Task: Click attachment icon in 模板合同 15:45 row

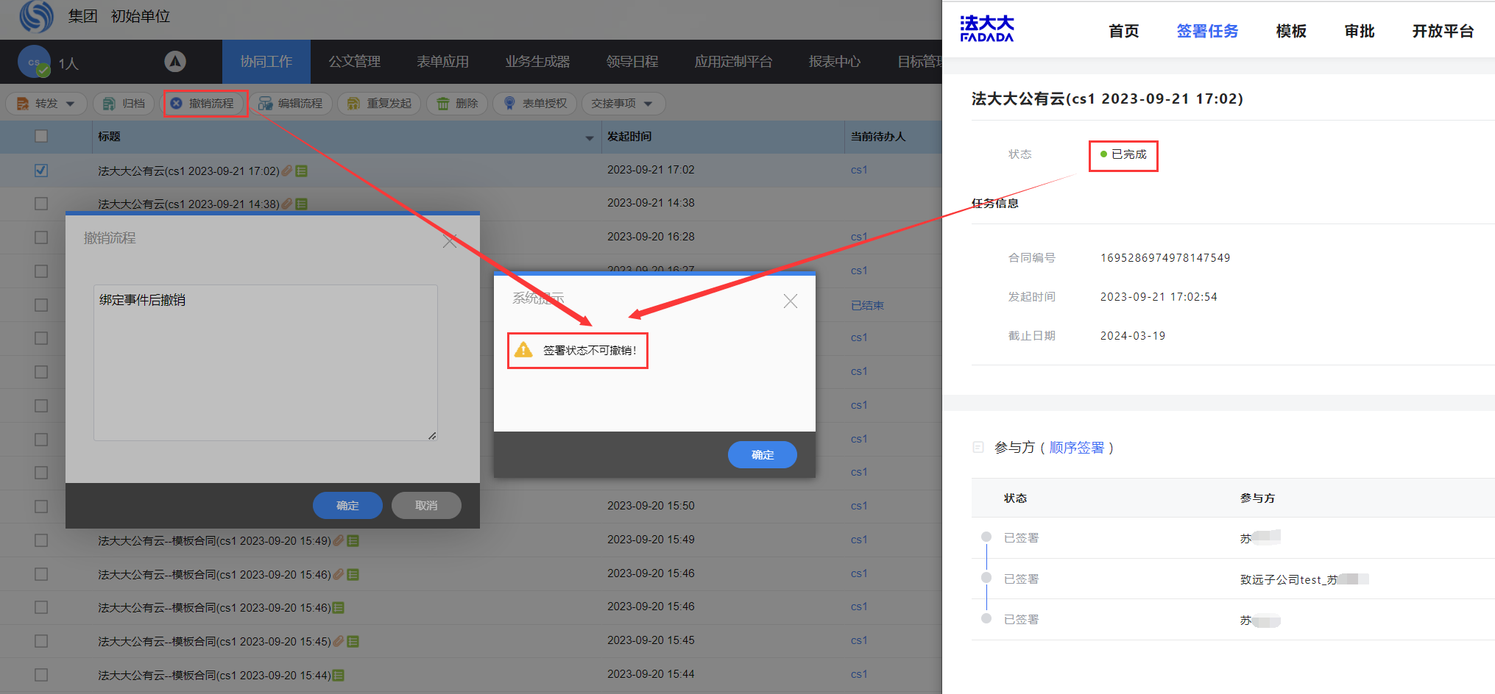Action: (339, 641)
